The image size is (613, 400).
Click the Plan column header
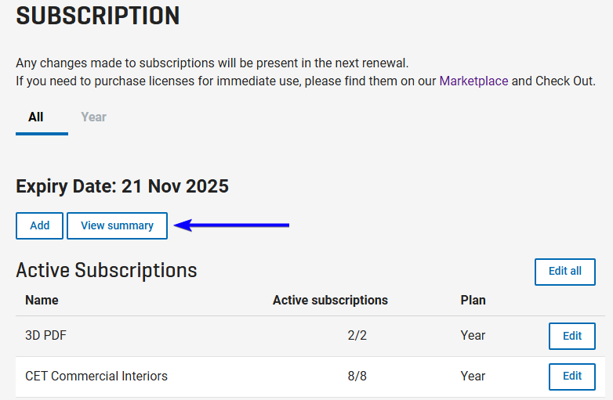click(x=473, y=300)
